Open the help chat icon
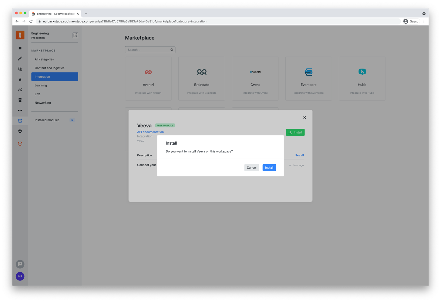This screenshot has height=302, width=441. pyautogui.click(x=20, y=264)
